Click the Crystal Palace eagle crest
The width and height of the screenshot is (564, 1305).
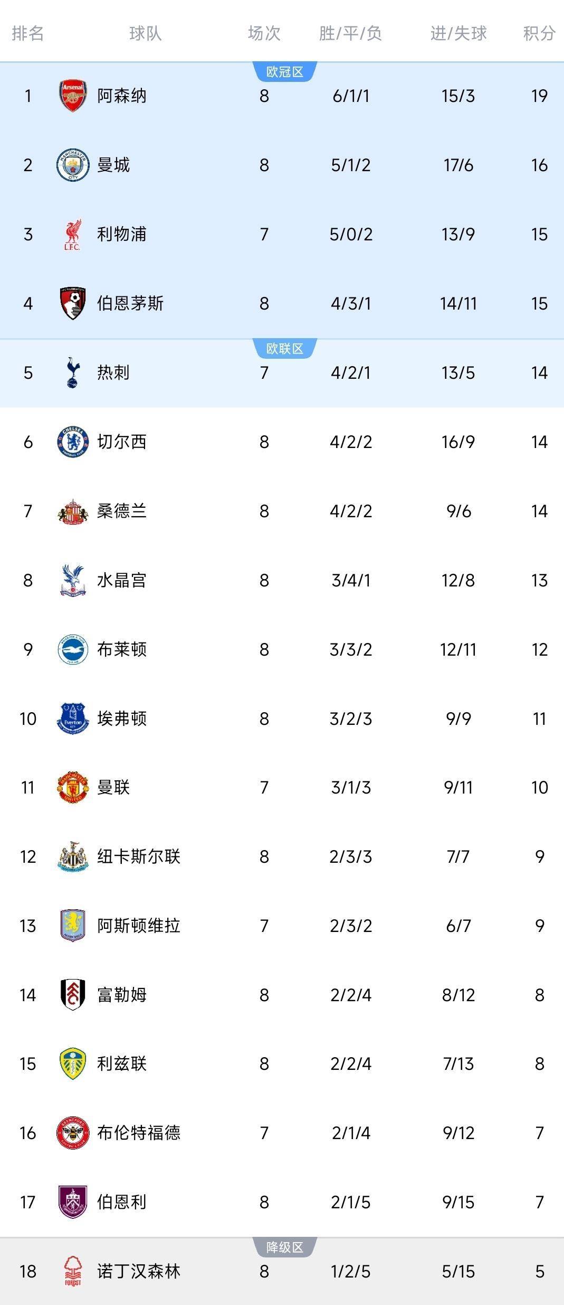tap(73, 580)
